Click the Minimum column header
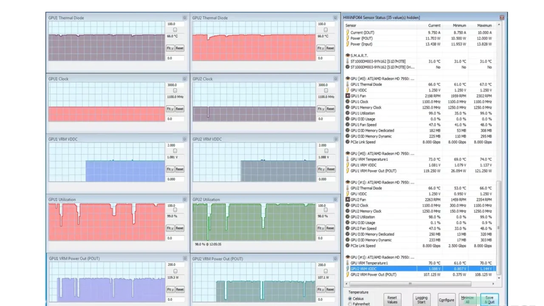 coord(455,25)
